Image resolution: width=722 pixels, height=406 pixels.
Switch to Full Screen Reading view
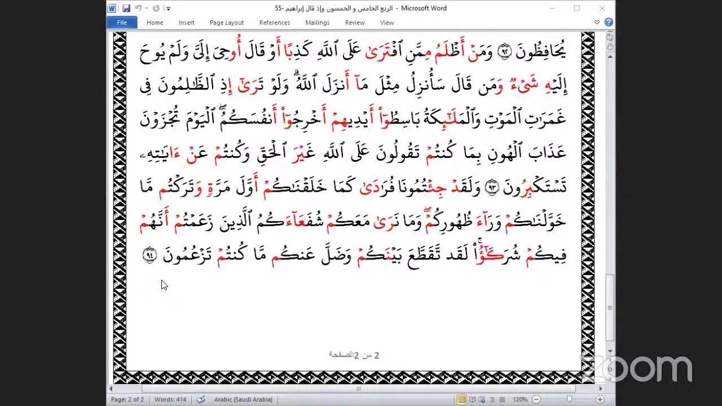pyautogui.click(x=472, y=399)
